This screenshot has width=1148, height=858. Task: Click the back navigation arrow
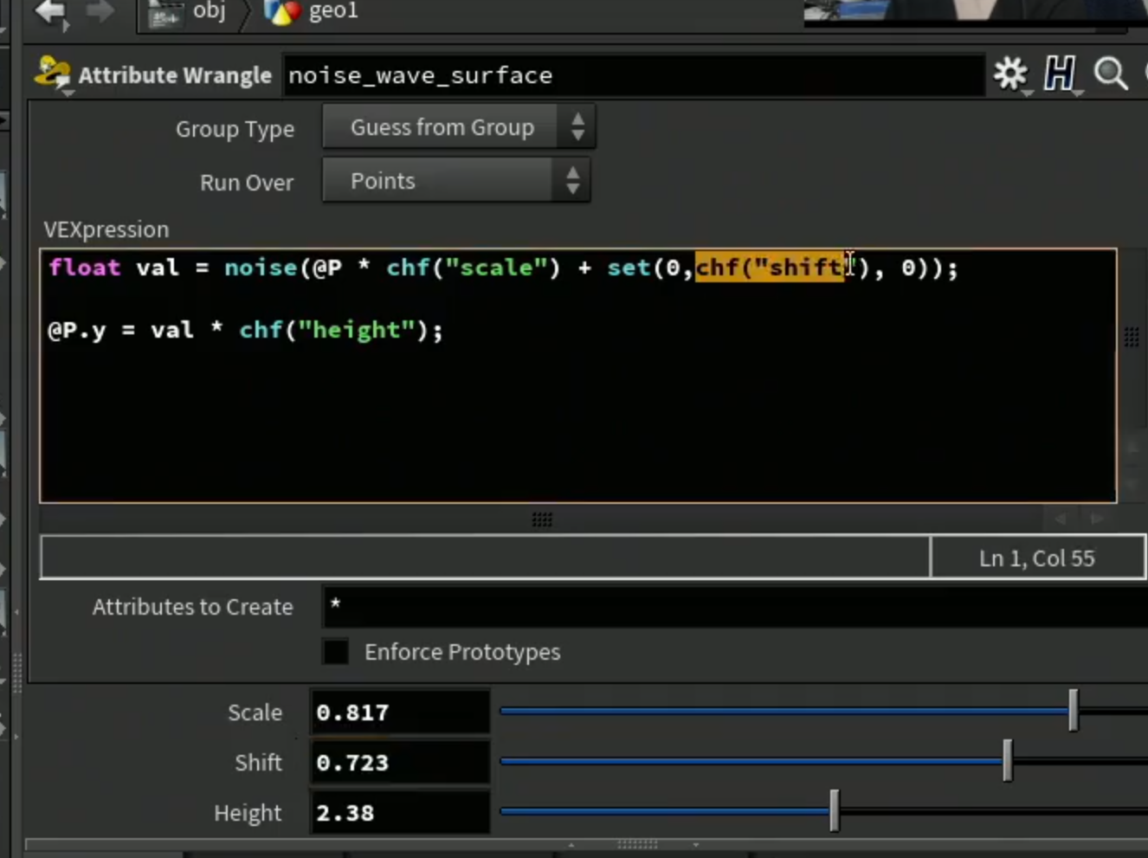pyautogui.click(x=50, y=13)
